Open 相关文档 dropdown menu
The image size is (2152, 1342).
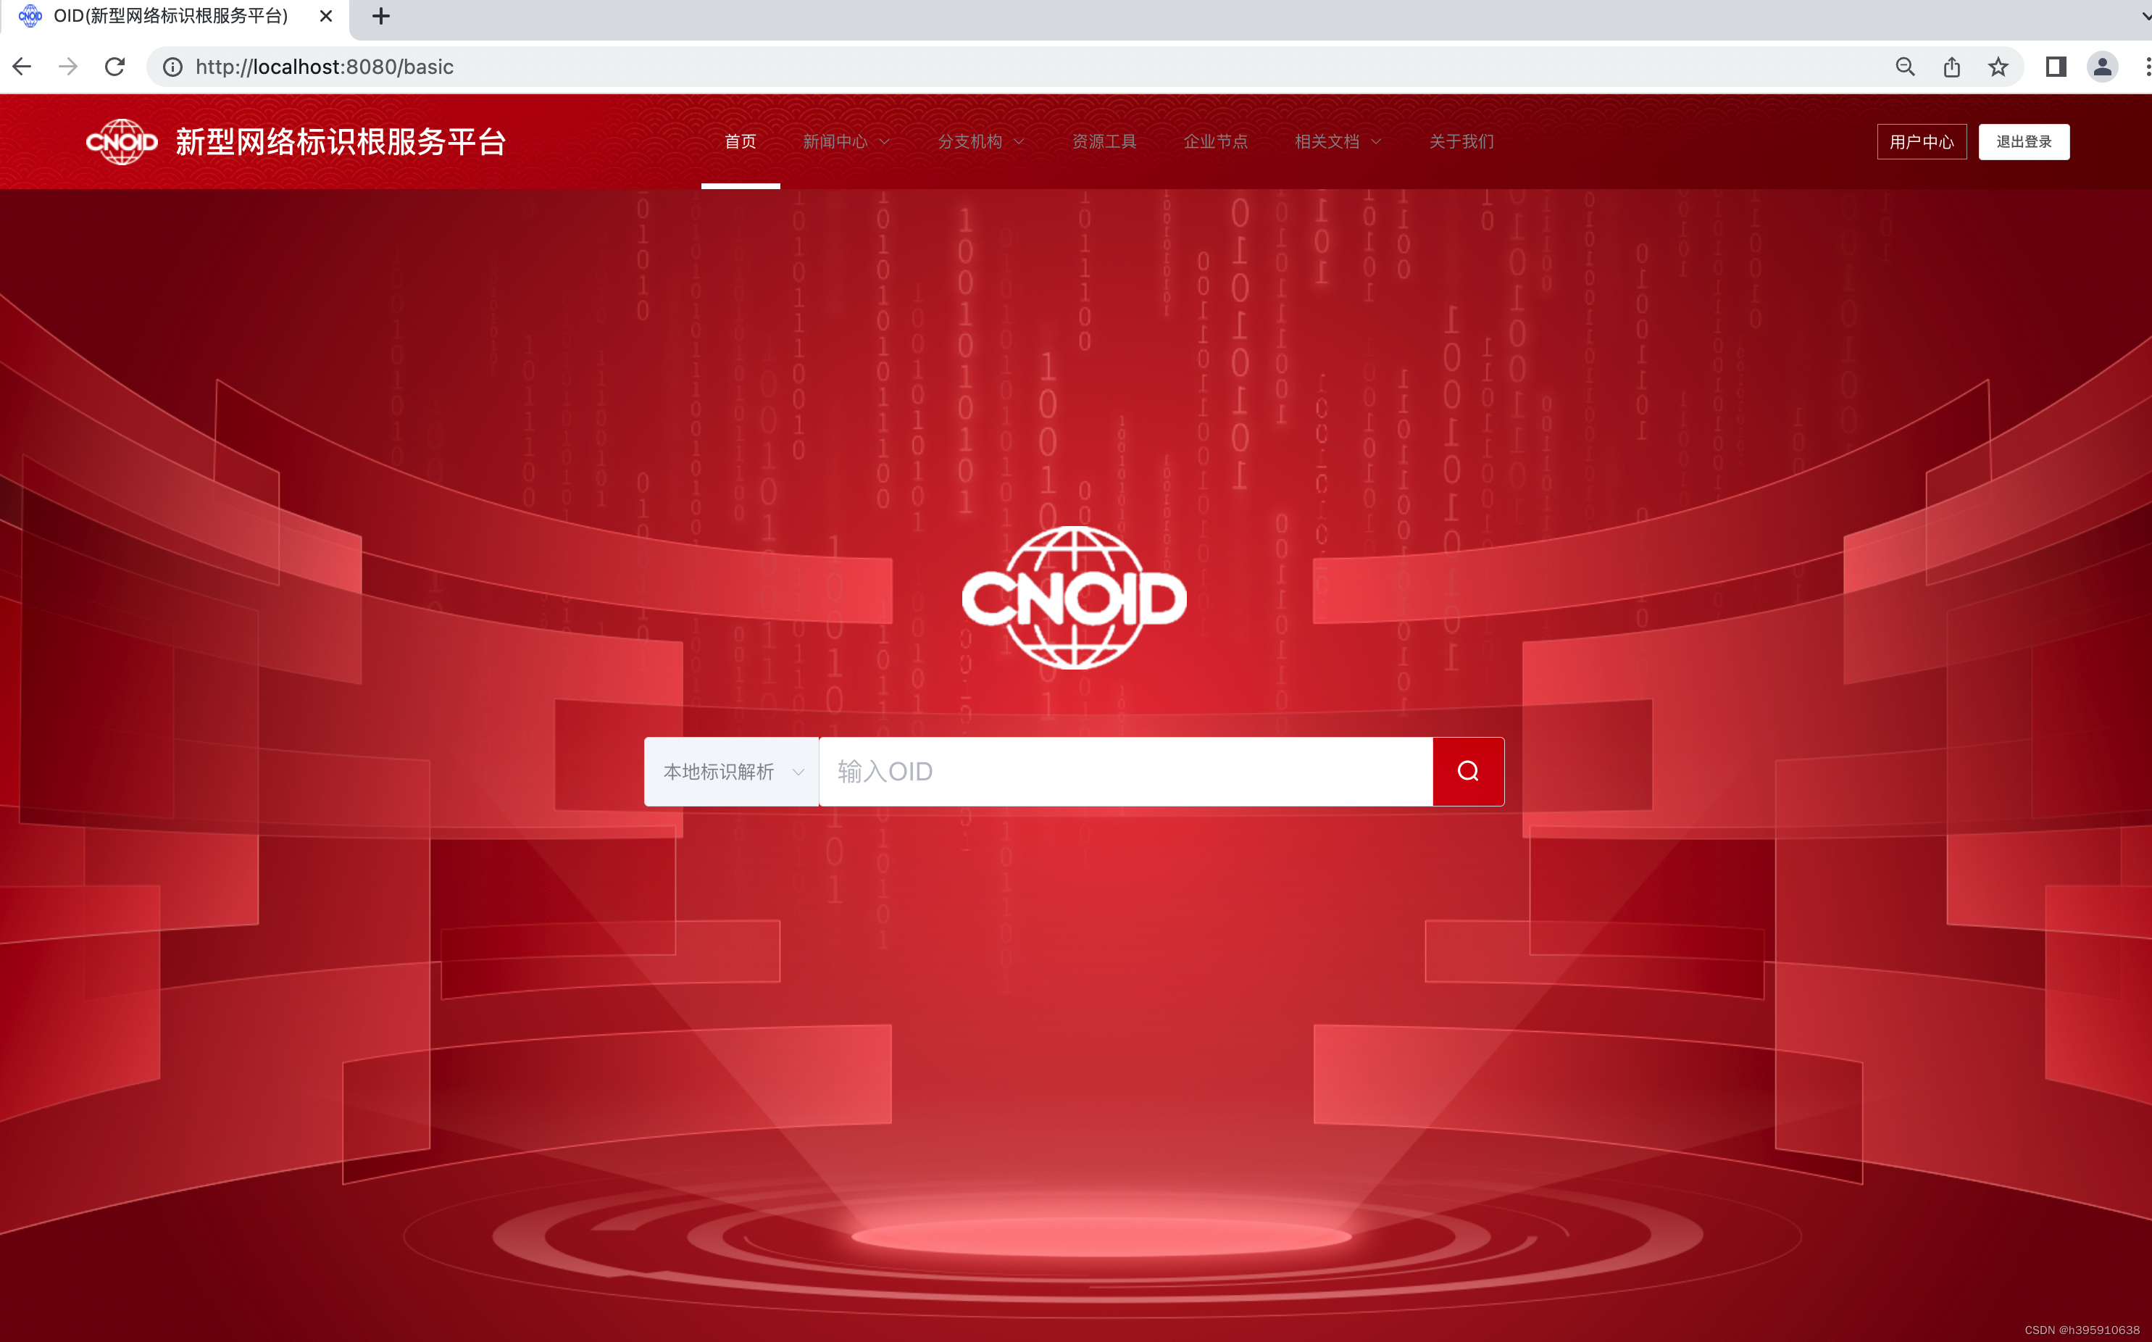1338,142
